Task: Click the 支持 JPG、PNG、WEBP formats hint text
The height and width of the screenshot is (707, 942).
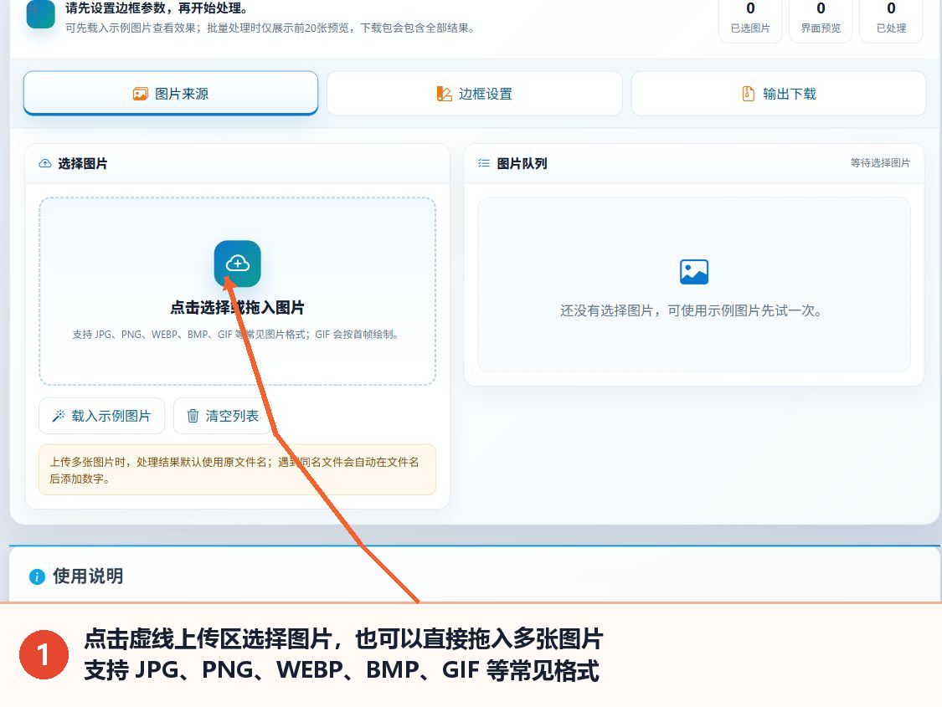Action: pos(236,335)
